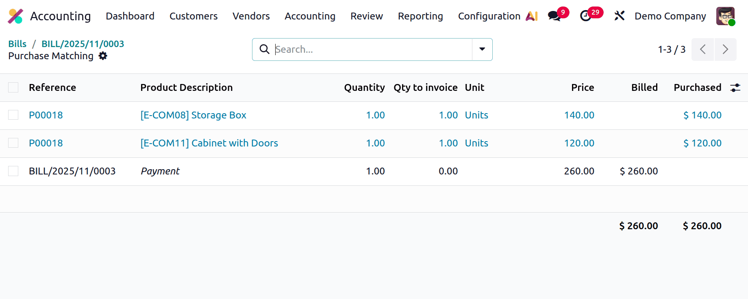Screen dimensions: 748x299
Task: Sort by the Unit column header
Action: click(x=474, y=88)
